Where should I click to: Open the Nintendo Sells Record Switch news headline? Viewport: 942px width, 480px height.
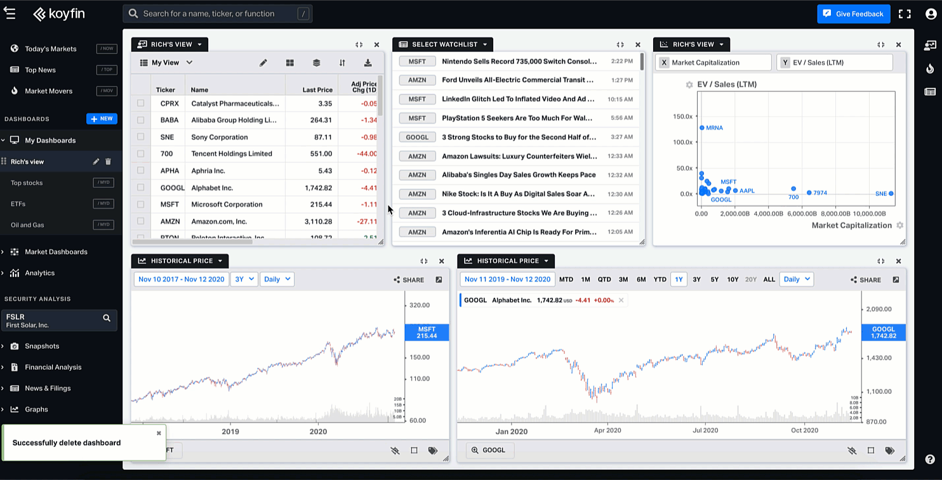click(519, 62)
